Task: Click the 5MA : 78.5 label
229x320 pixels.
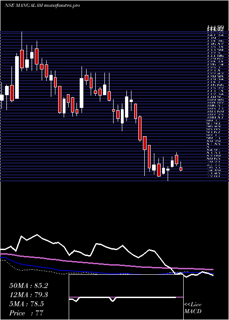Action: (27, 304)
